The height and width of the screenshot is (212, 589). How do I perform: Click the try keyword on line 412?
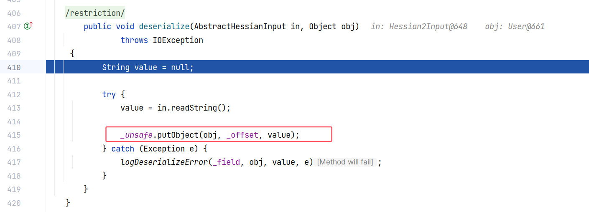[x=109, y=94]
